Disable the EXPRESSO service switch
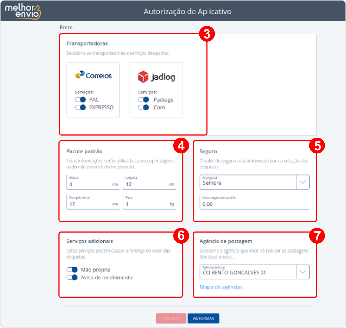346x328 pixels. 80,107
